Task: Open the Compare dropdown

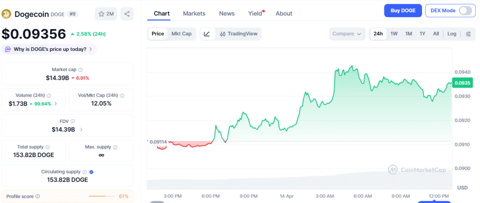Action: click(347, 34)
